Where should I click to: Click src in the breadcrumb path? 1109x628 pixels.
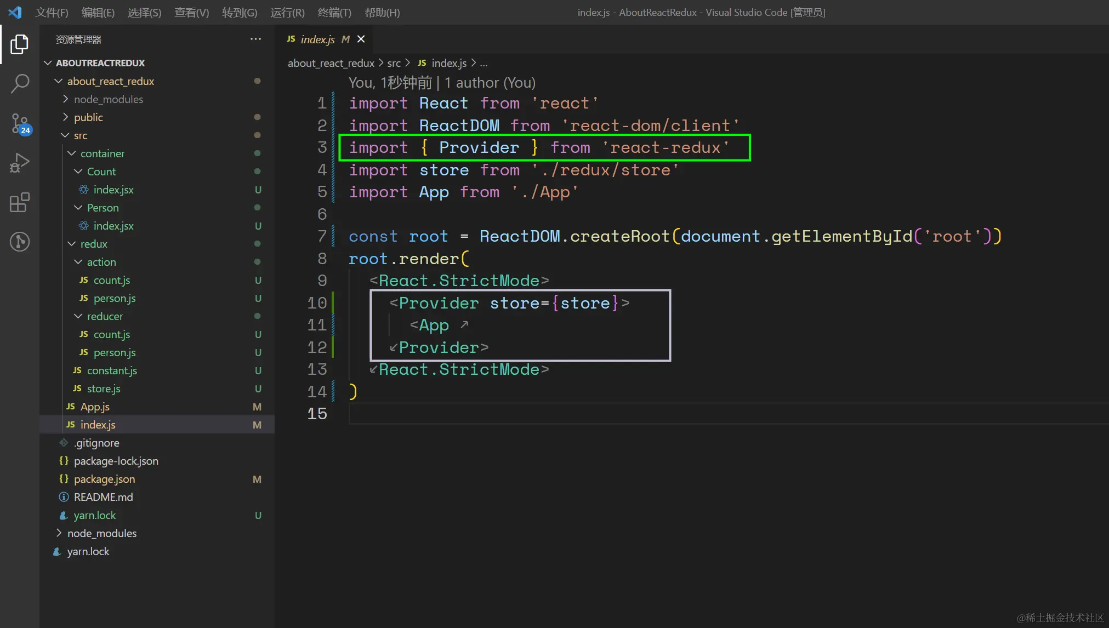click(x=394, y=63)
